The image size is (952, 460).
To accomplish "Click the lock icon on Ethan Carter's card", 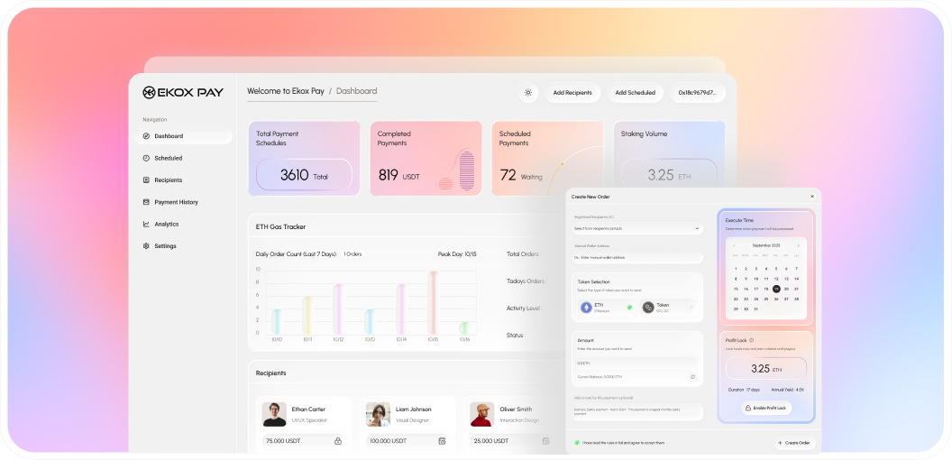I will (338, 441).
